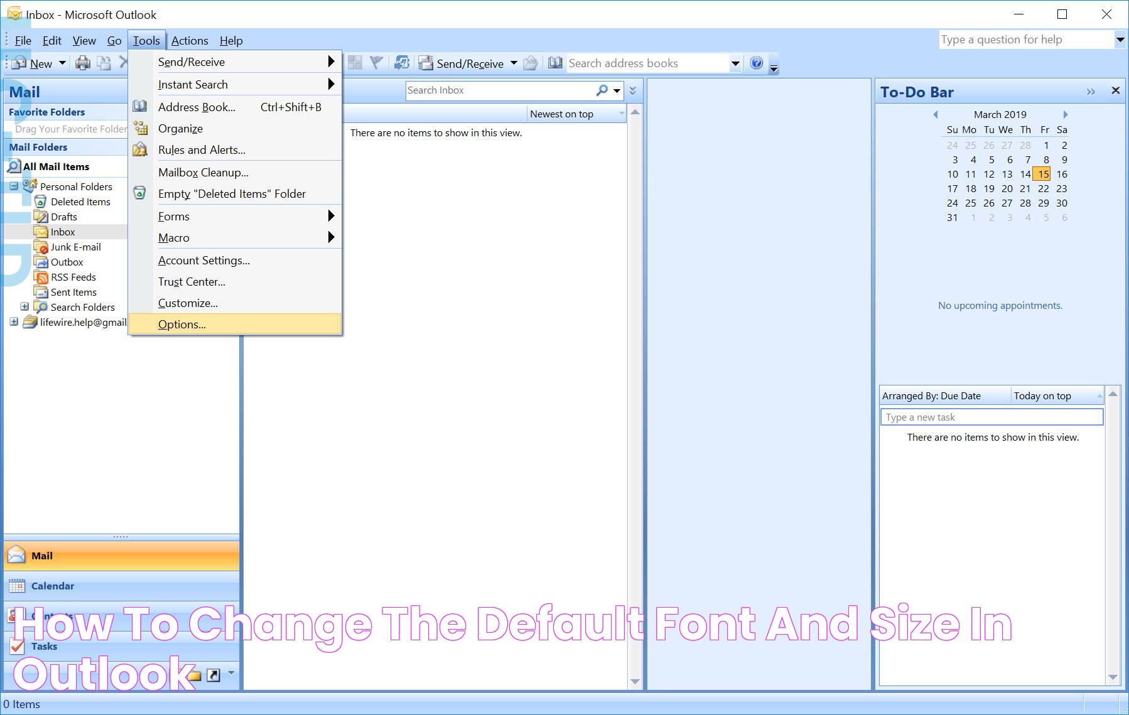1129x715 pixels.
Task: Click the Search Inbox magnifier icon
Action: (602, 90)
